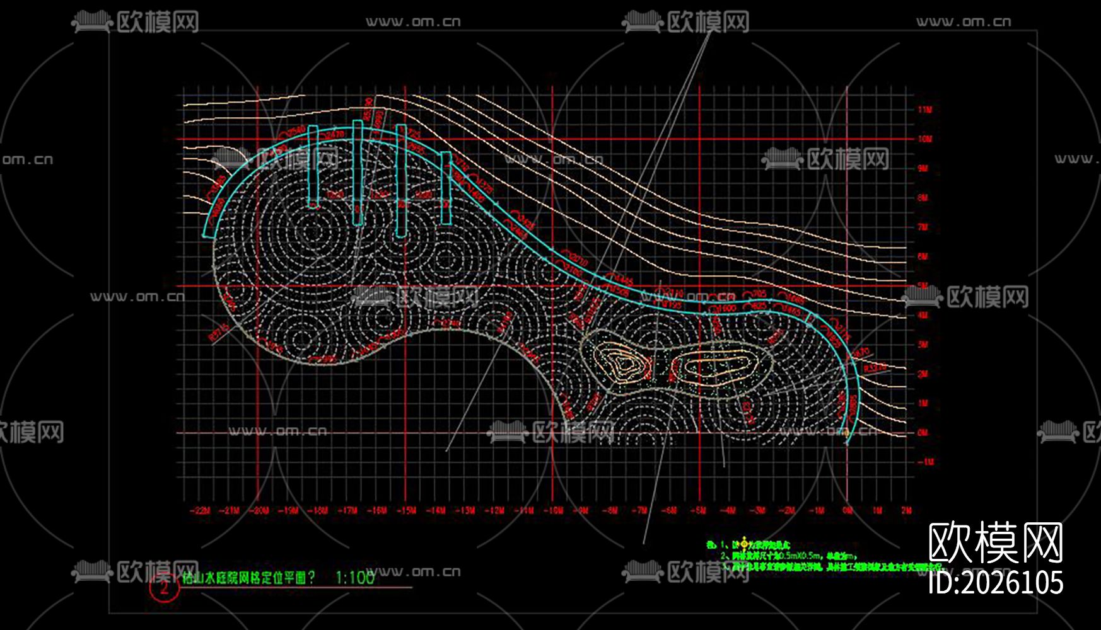Click the -5M label on horizontal axis

(x=698, y=510)
